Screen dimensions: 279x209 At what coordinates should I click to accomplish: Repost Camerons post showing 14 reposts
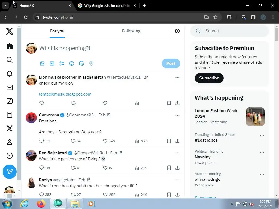tap(73, 141)
